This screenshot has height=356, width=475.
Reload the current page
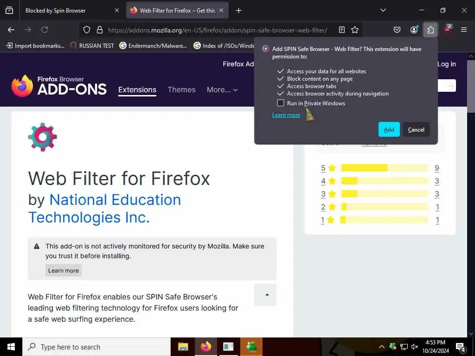(45, 30)
